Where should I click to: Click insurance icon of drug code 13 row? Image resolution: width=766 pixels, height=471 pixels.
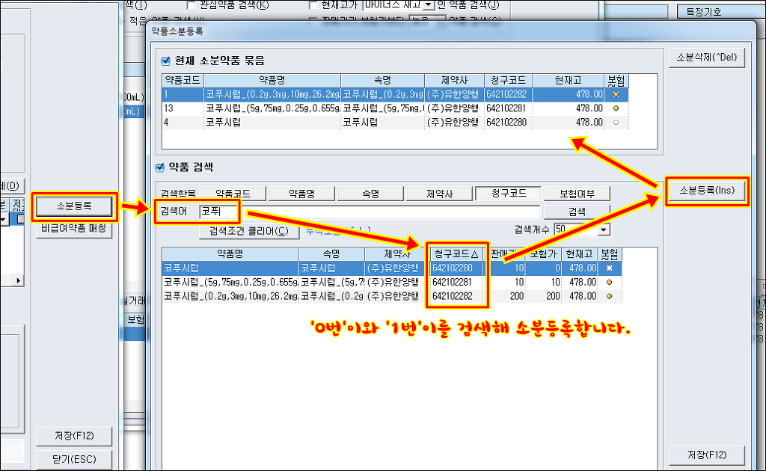616,108
